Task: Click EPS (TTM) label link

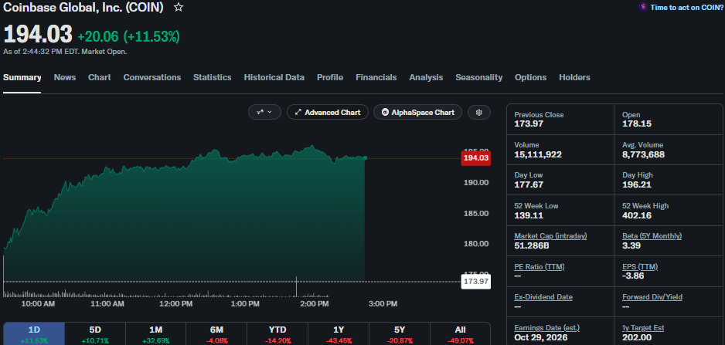Action: (x=640, y=266)
